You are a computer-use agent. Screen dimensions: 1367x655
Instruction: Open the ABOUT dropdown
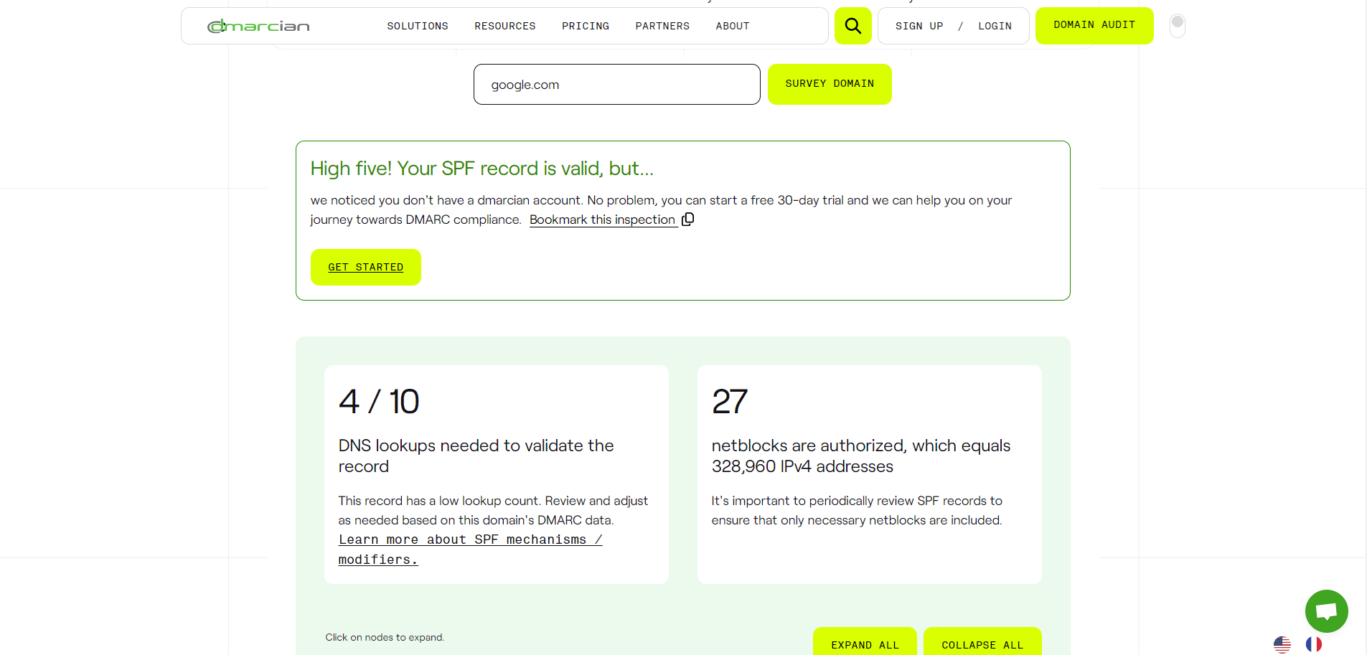[732, 26]
